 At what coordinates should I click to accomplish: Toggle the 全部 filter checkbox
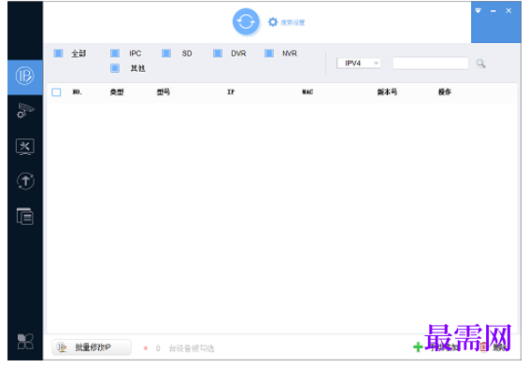coord(58,53)
